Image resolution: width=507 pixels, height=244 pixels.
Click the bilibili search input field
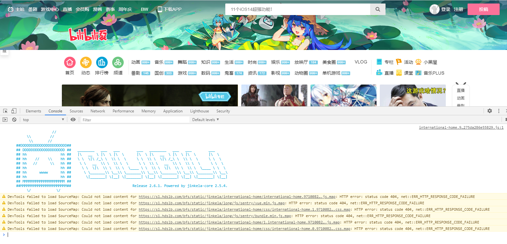[x=298, y=9]
